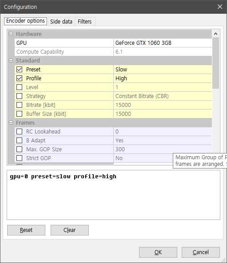Select the Strategy value Constant Bitrate (CBR)
227x263 pixels.
(163, 96)
